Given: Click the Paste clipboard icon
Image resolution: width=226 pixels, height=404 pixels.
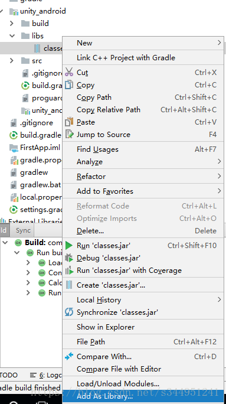Looking at the screenshot, I should click(x=69, y=122).
